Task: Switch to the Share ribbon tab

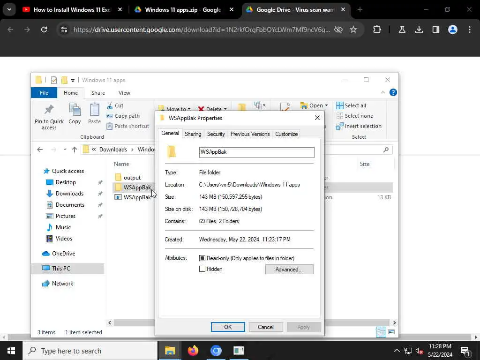Action: click(98, 93)
